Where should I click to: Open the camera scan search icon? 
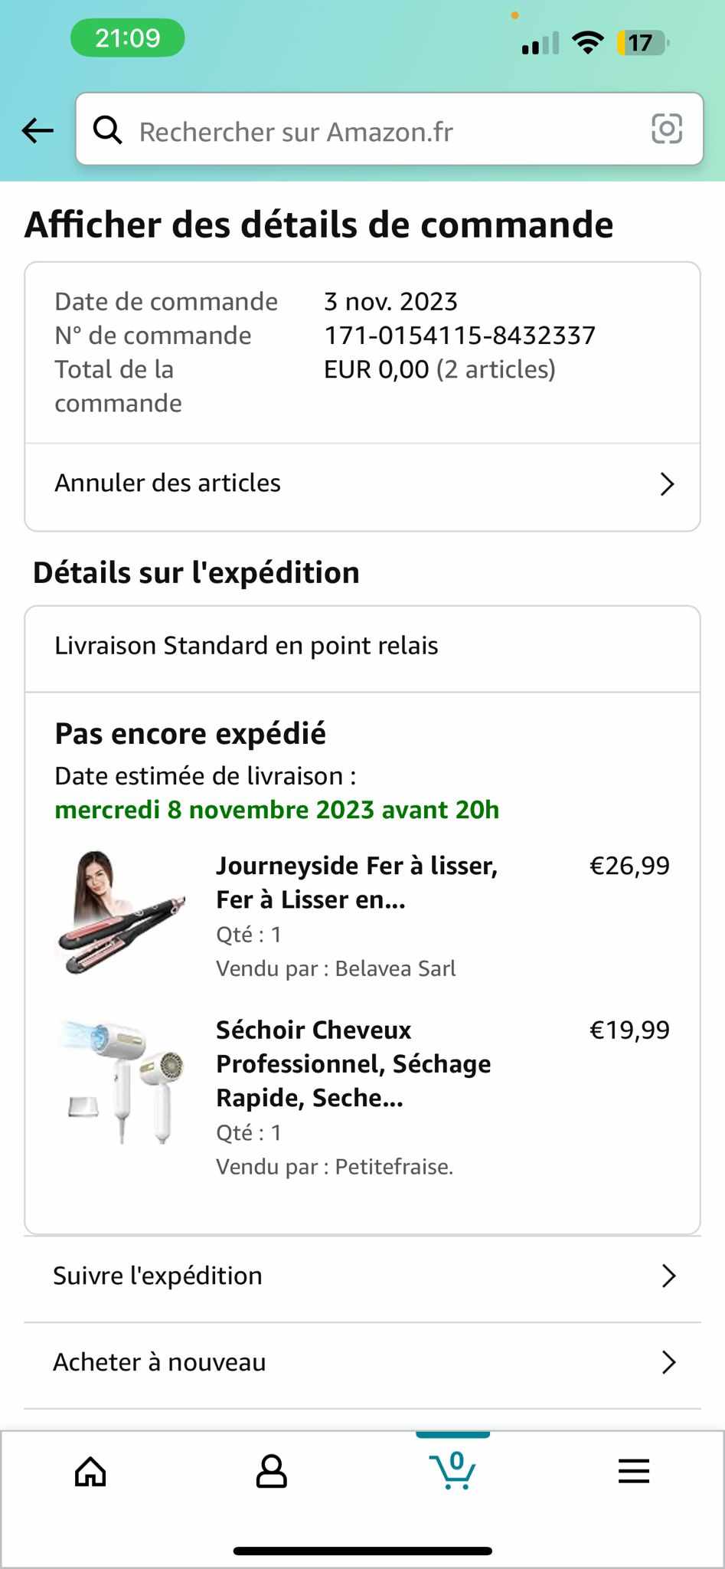tap(666, 129)
